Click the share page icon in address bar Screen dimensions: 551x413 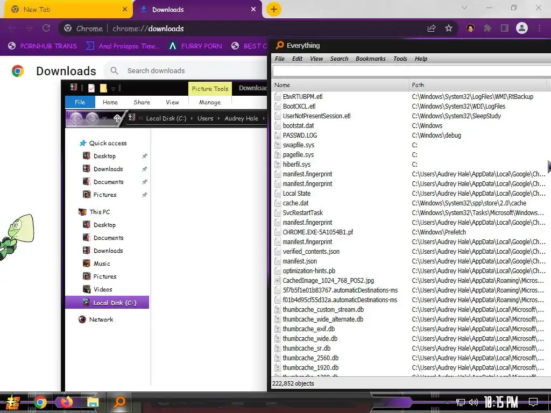tap(432, 28)
